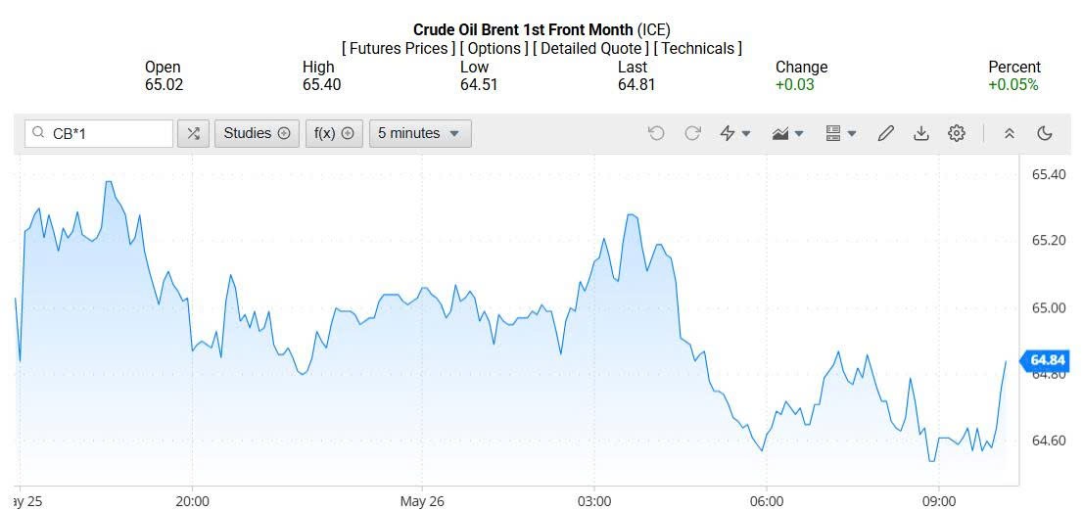The width and height of the screenshot is (1083, 511).
Task: Download the chart image
Action: 920,133
